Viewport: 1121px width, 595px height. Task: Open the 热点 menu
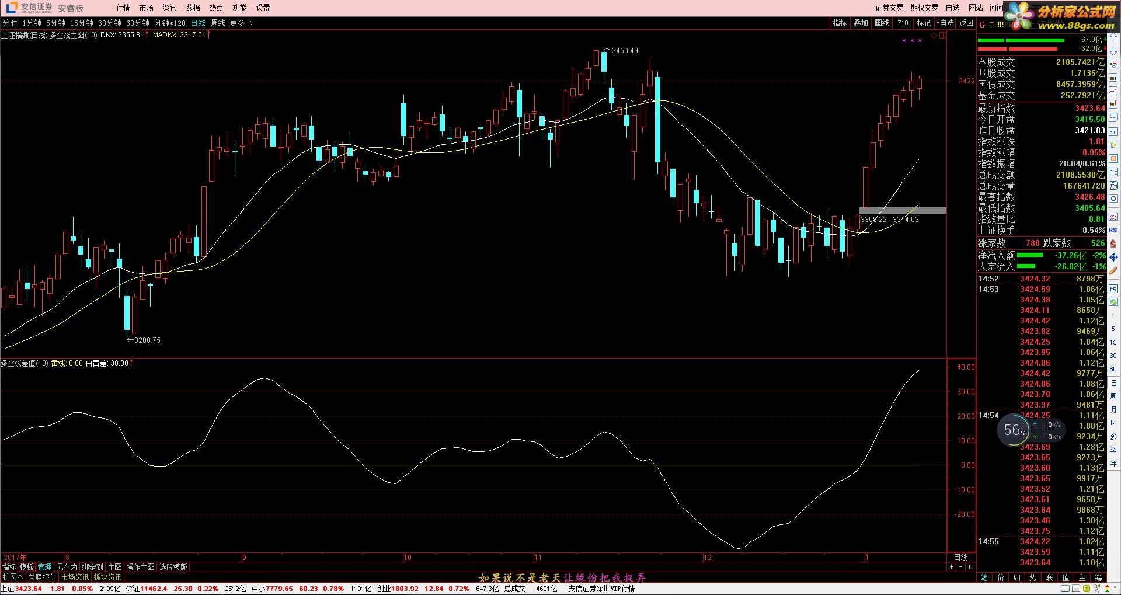[x=216, y=8]
